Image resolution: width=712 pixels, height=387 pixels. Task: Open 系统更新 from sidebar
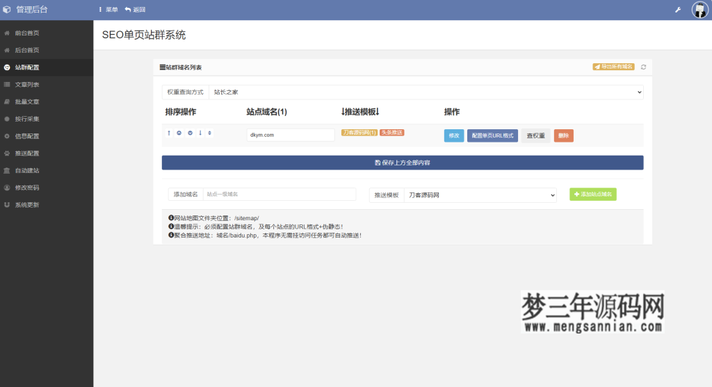coord(47,205)
